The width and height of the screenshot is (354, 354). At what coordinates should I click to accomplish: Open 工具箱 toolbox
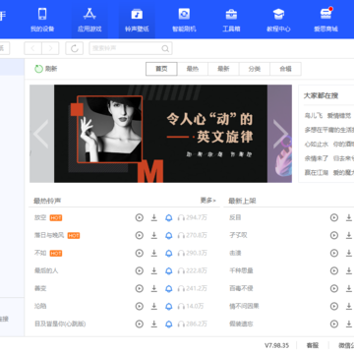[x=231, y=20]
